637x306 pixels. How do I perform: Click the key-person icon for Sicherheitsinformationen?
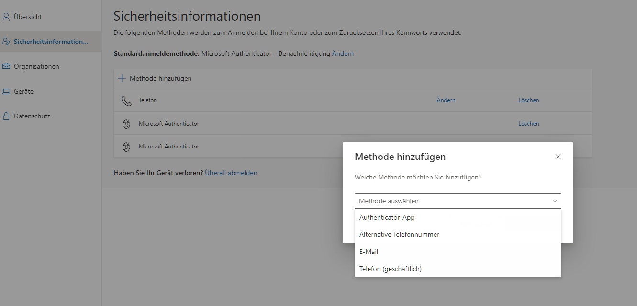[x=6, y=42]
